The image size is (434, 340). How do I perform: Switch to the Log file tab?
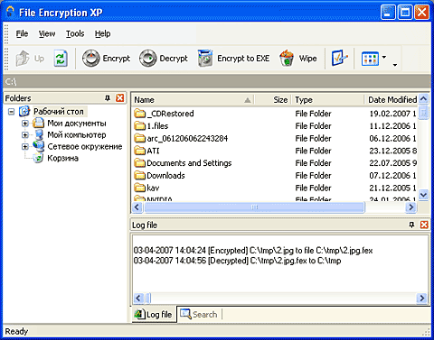(x=154, y=315)
